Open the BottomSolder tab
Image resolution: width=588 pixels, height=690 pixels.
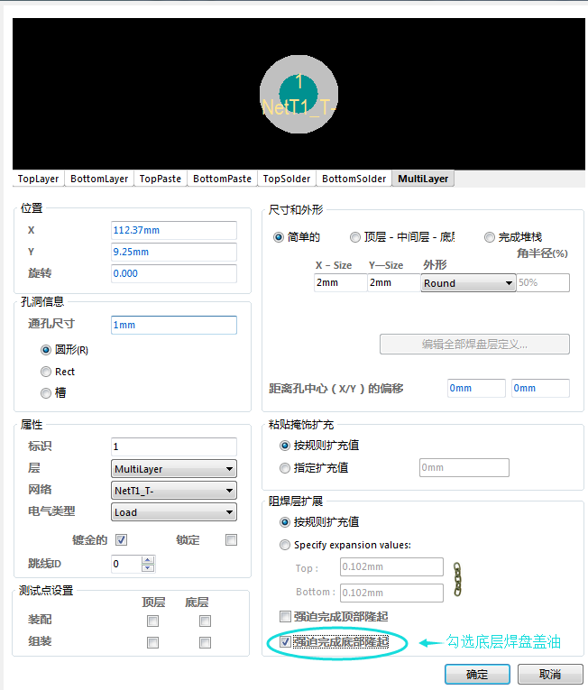pyautogui.click(x=354, y=179)
